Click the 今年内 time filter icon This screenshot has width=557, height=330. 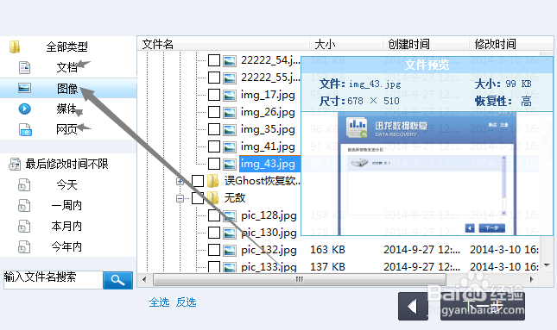[24, 246]
